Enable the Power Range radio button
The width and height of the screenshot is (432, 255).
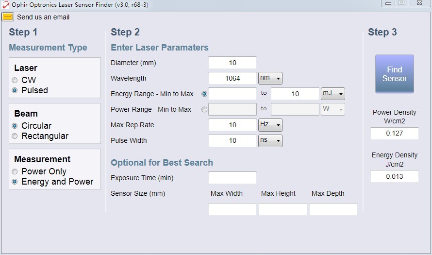pyautogui.click(x=204, y=109)
